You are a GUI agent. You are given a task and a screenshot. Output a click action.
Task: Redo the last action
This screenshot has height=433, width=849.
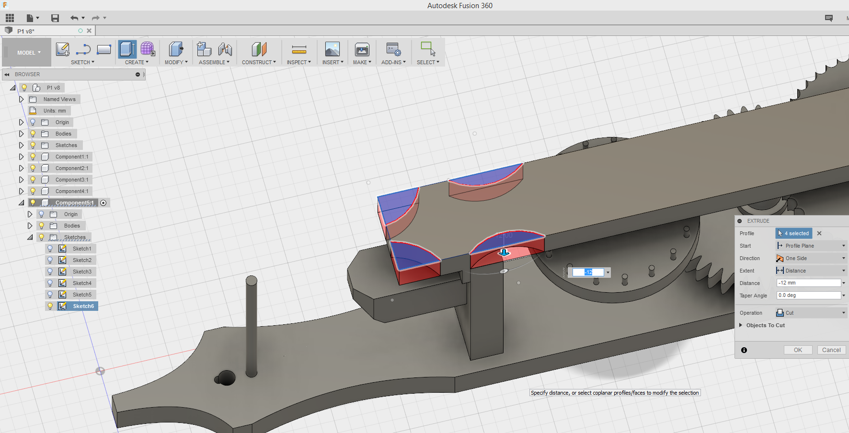point(96,18)
